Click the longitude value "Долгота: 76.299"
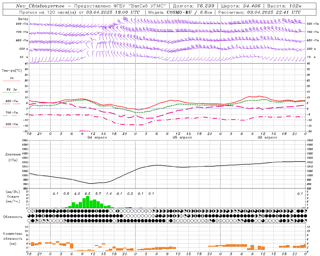This screenshot has width=320, height=256. 193,6
